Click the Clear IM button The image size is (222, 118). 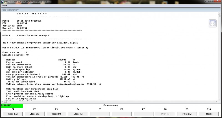coord(78,114)
